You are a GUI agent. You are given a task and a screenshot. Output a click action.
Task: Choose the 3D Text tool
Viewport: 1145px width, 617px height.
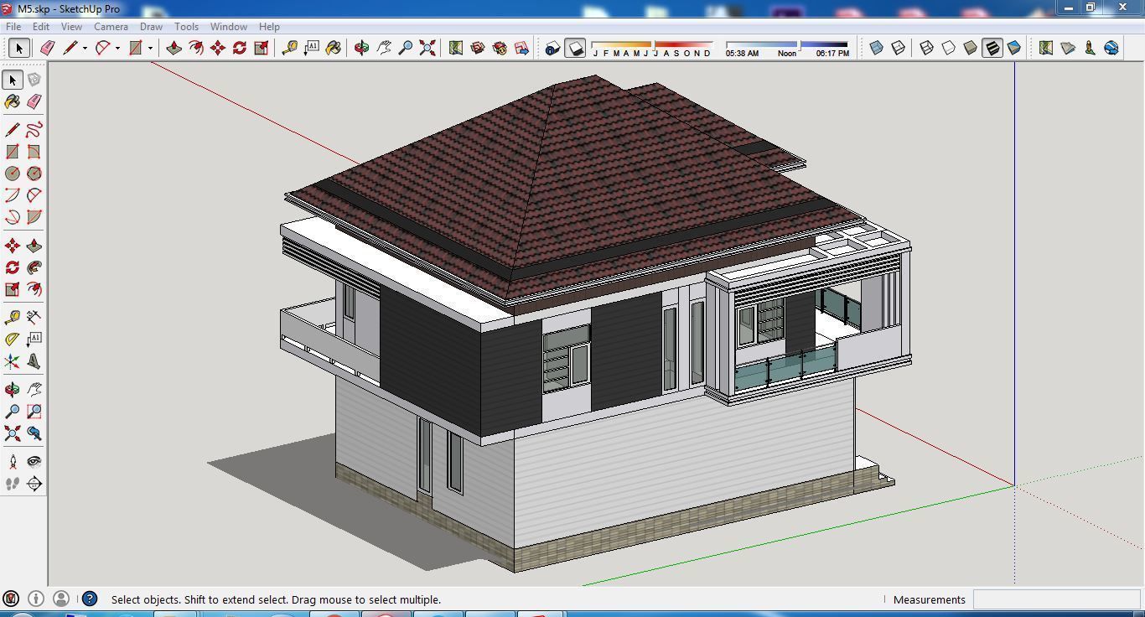(x=34, y=361)
